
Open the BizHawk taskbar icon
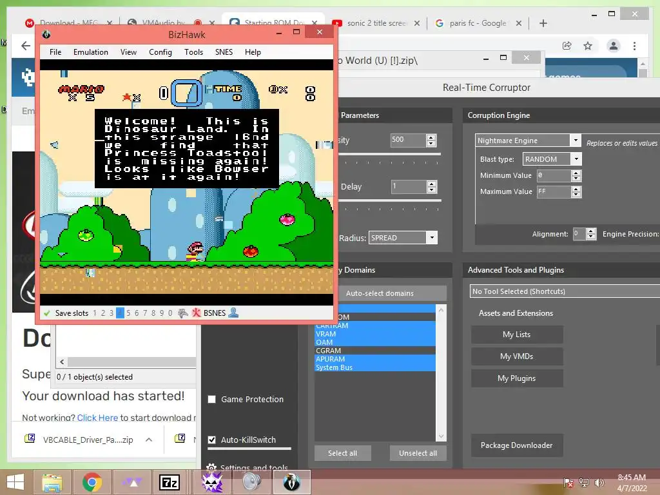(x=291, y=482)
